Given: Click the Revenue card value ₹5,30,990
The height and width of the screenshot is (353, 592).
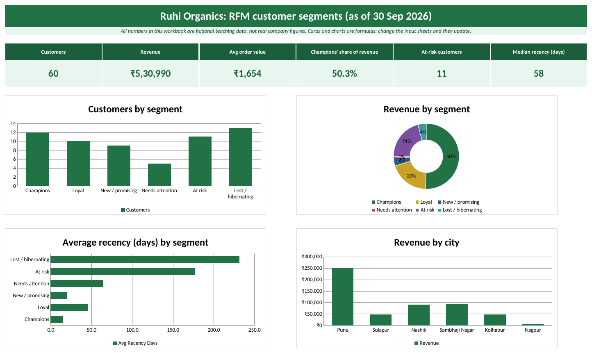Looking at the screenshot, I should [150, 73].
